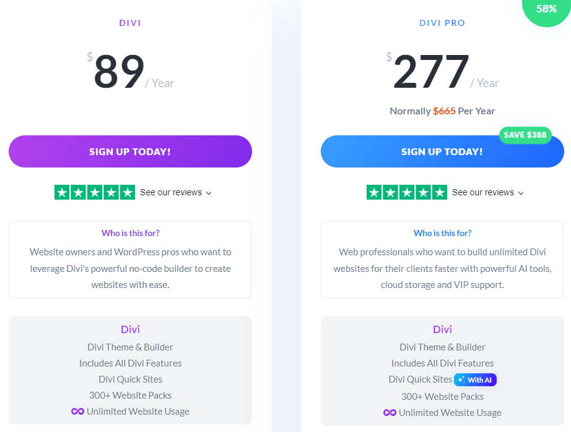The height and width of the screenshot is (432, 571).
Task: Click the purple Sign Up Today button for Divi
Action: click(131, 151)
